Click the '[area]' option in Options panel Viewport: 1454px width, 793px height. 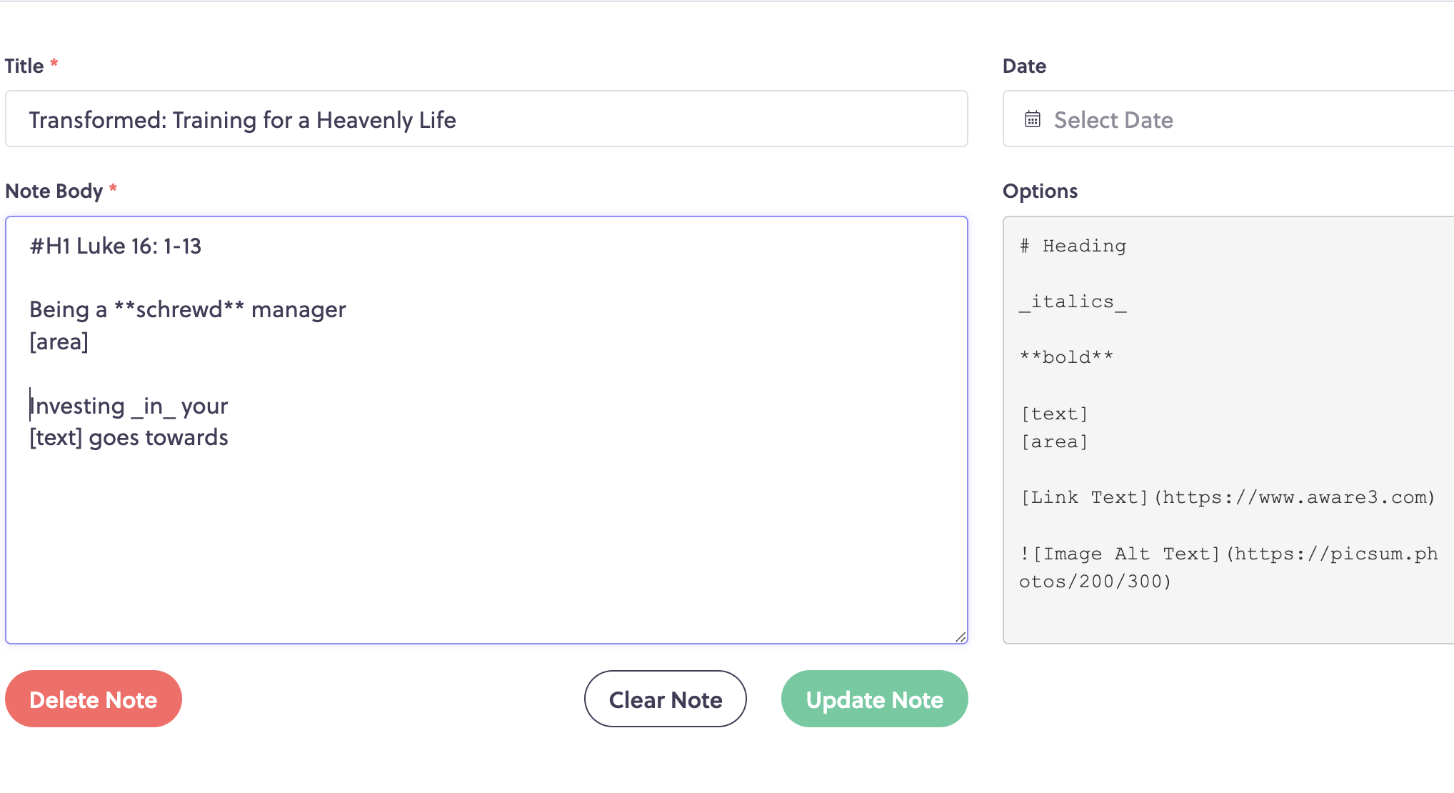pyautogui.click(x=1054, y=442)
